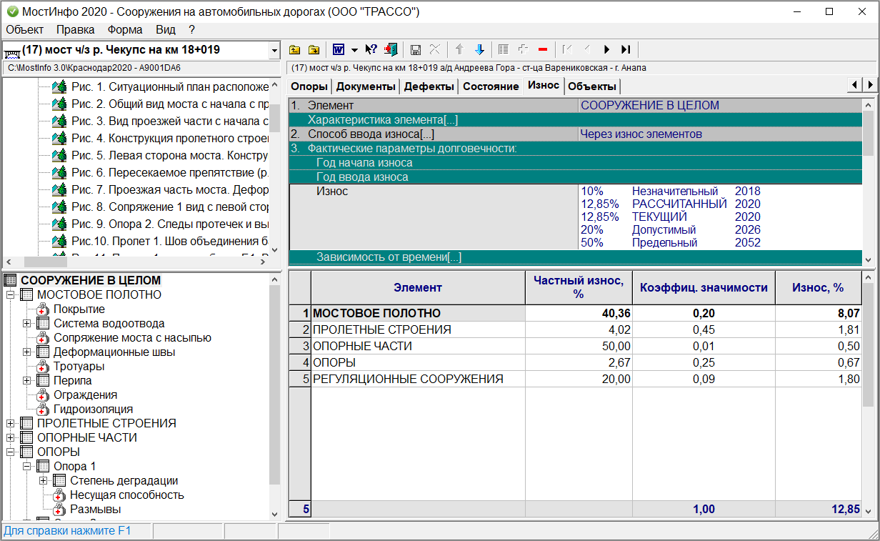Select Рис. 6 Пересекаемое препятствие in list
Image resolution: width=880 pixels, height=541 pixels.
pos(169,173)
